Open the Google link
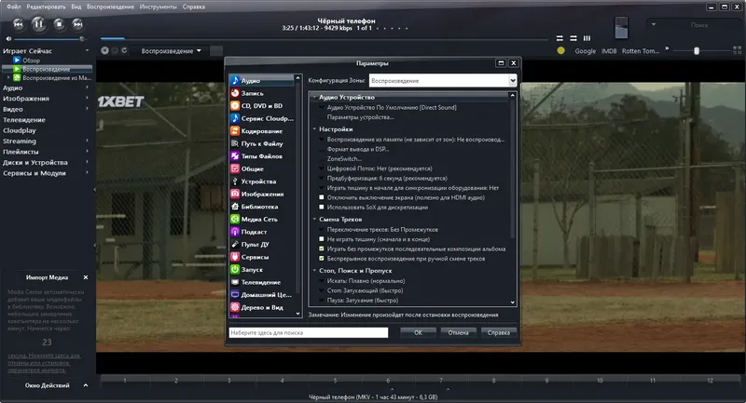Screen dimensions: 746x403 586,51
